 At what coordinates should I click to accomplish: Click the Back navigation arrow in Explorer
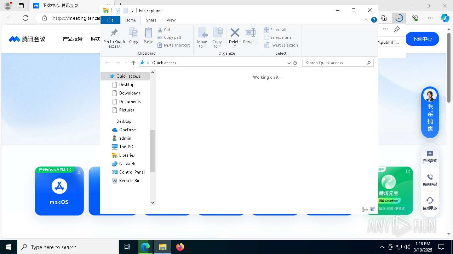click(x=107, y=63)
